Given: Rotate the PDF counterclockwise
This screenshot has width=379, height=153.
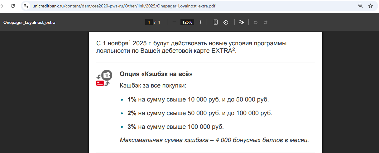Looking at the screenshot, I should pos(226,22).
